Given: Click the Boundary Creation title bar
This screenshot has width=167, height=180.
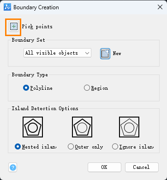Looking at the screenshot, I should (x=83, y=7).
